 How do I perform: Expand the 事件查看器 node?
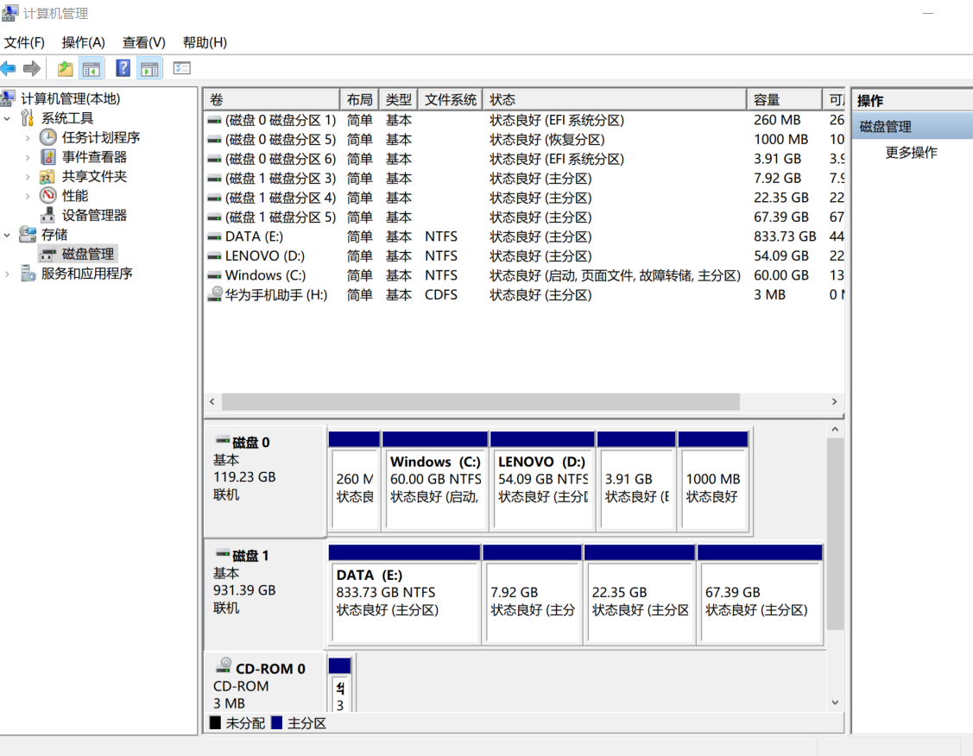28,157
